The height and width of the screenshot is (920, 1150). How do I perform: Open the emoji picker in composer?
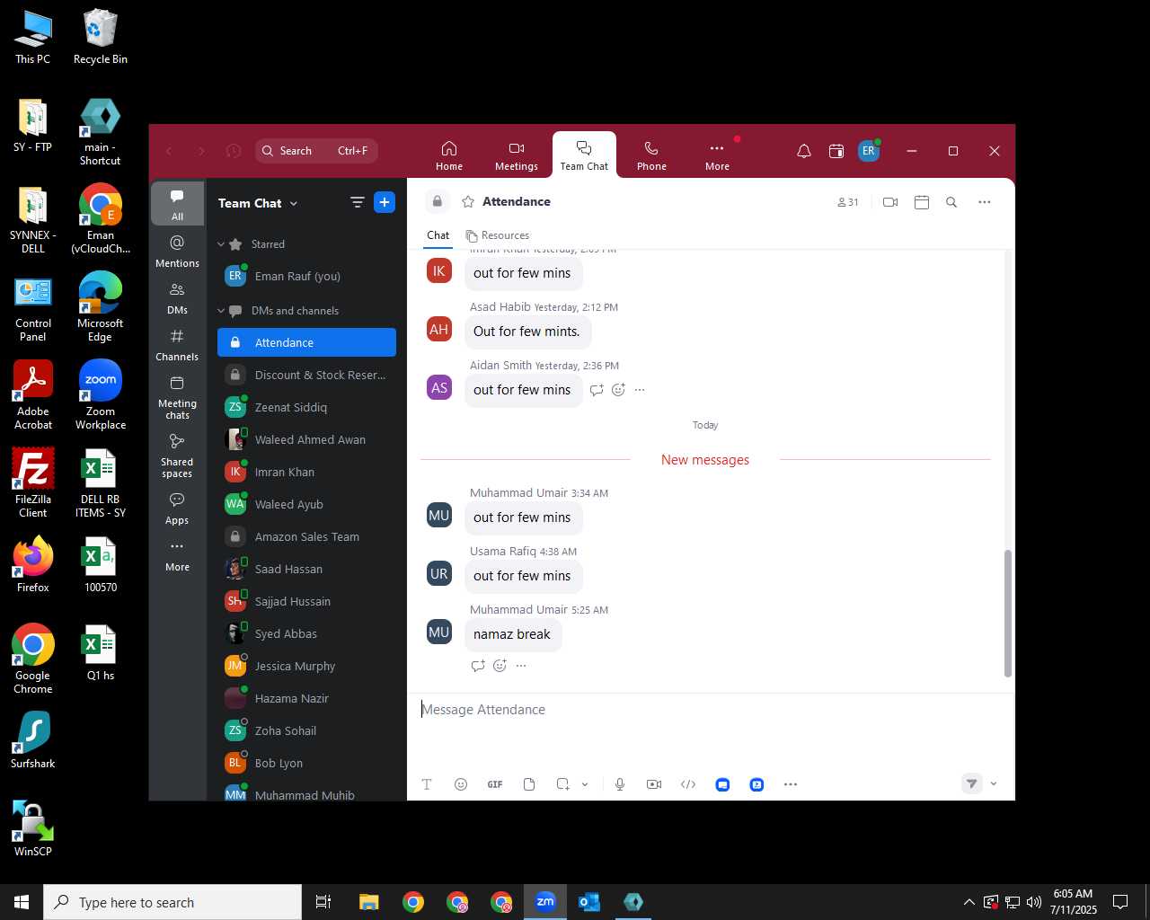pyautogui.click(x=461, y=784)
